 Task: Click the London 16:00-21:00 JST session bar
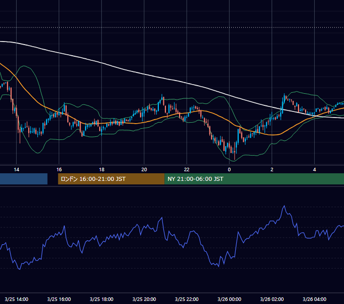(111, 179)
